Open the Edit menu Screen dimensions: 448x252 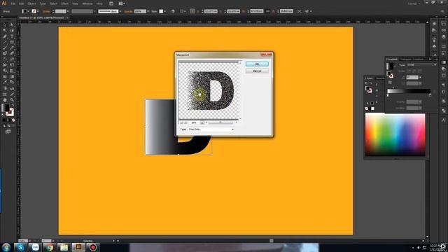(22, 3)
